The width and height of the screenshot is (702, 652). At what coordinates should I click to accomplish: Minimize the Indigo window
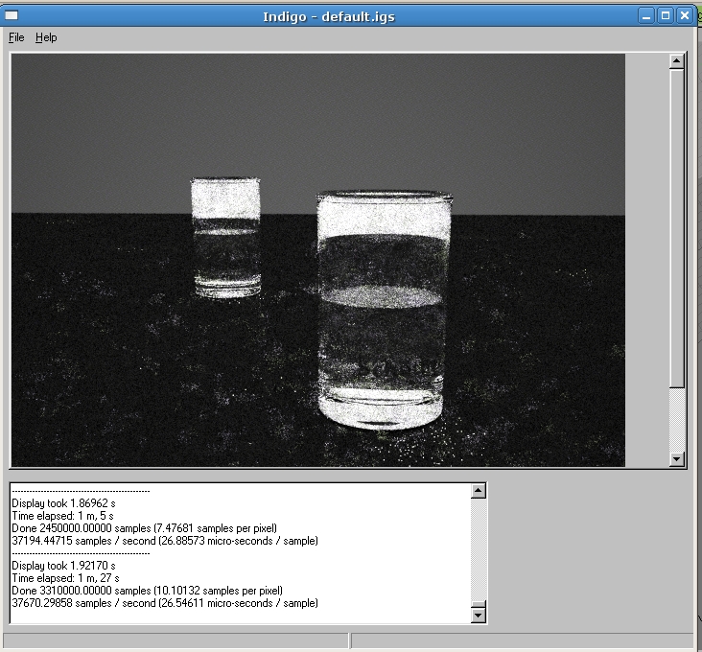[x=647, y=15]
